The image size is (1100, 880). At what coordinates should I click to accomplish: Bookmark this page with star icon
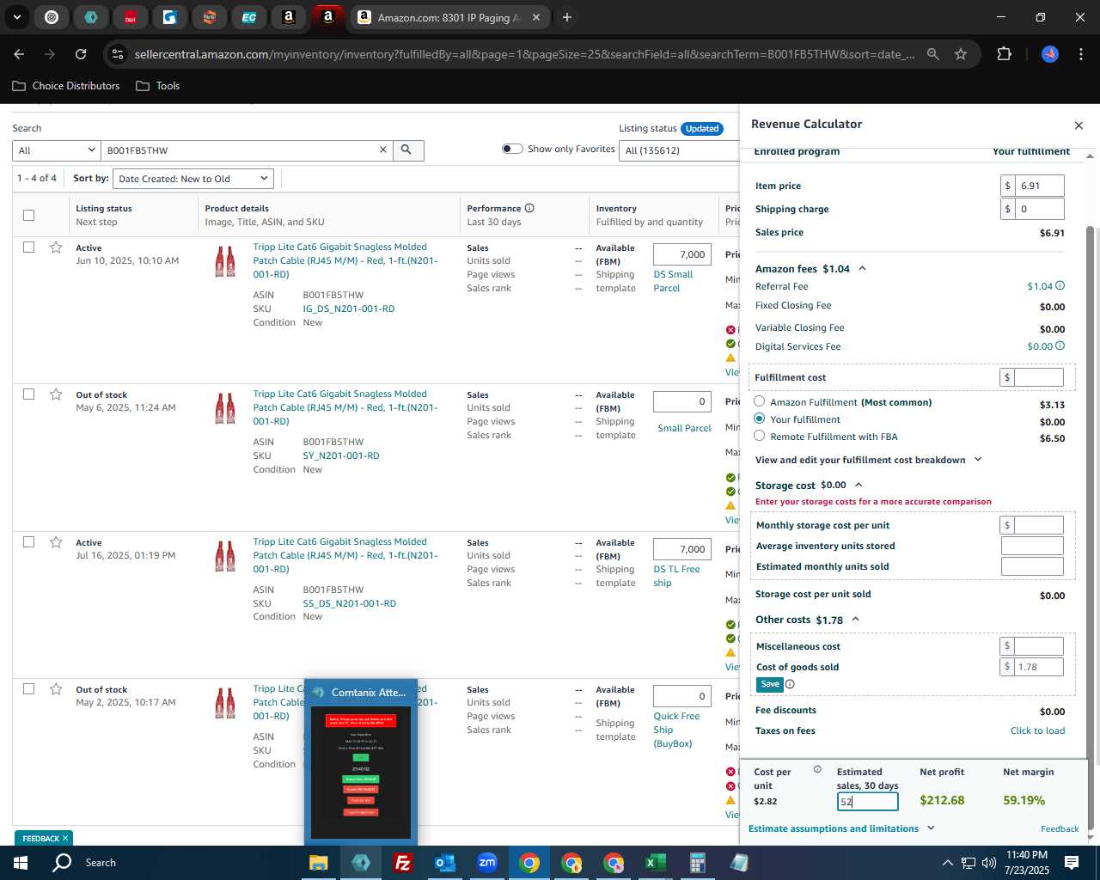click(961, 54)
